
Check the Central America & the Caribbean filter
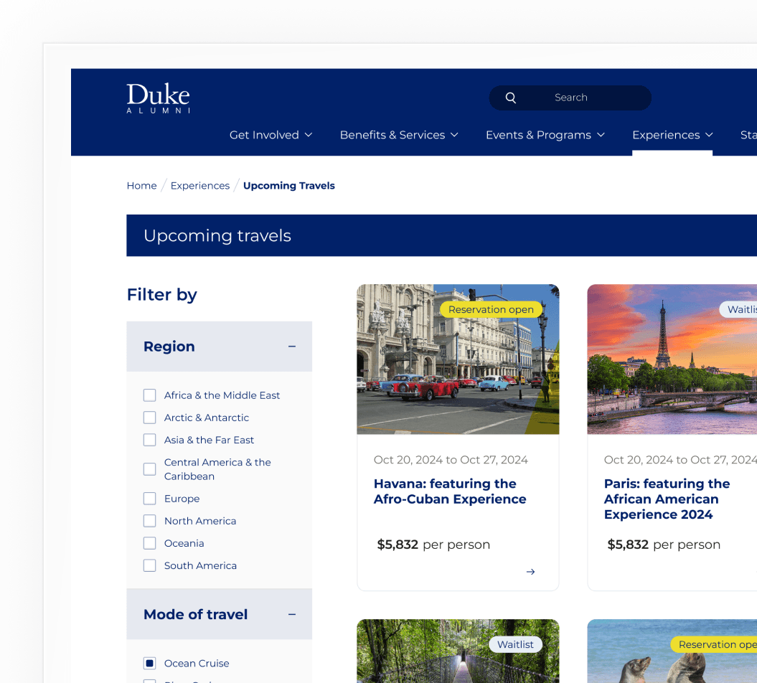(149, 468)
